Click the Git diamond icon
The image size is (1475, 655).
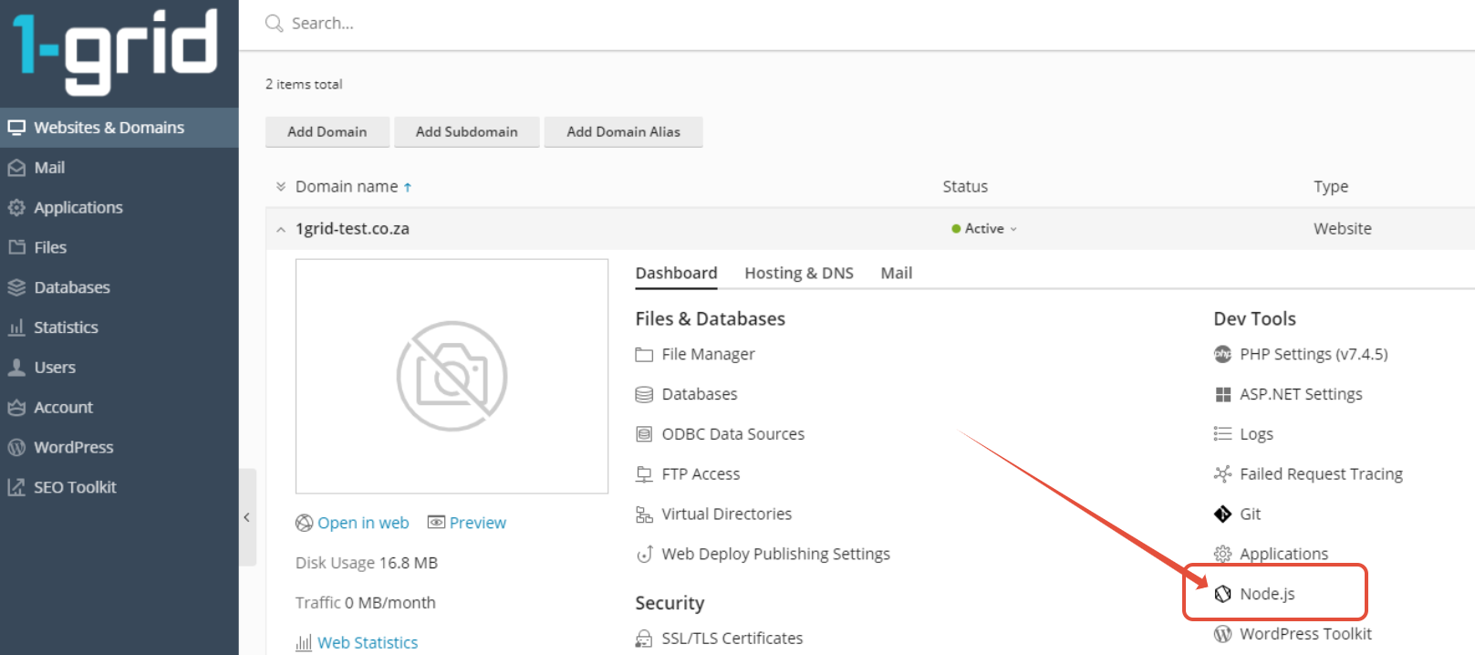pos(1222,515)
